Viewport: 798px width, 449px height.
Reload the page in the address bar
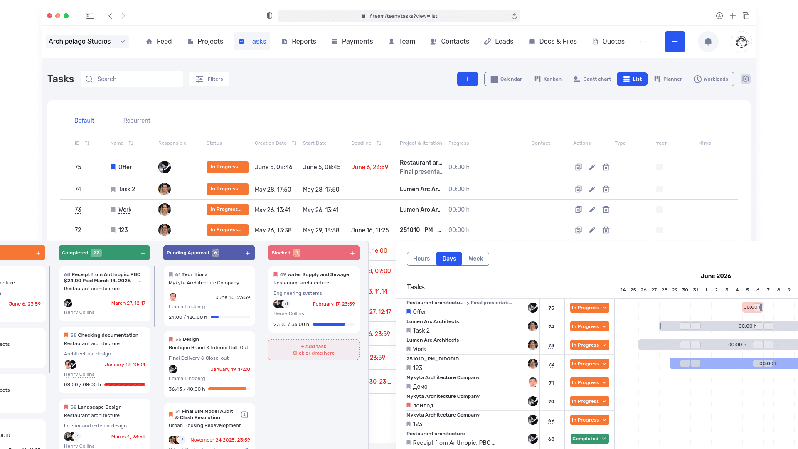[x=514, y=16]
